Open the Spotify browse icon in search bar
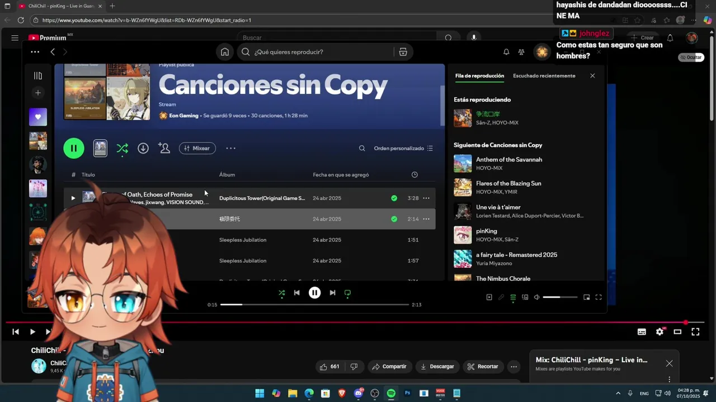The height and width of the screenshot is (402, 716). pos(403,52)
